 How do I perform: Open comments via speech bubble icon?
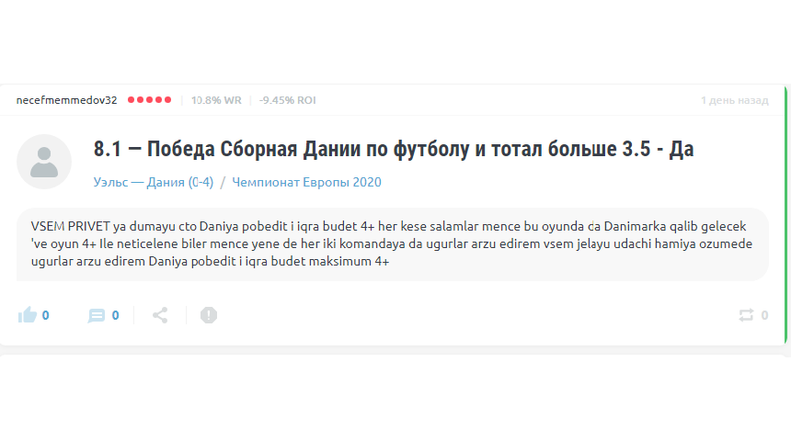click(x=97, y=315)
